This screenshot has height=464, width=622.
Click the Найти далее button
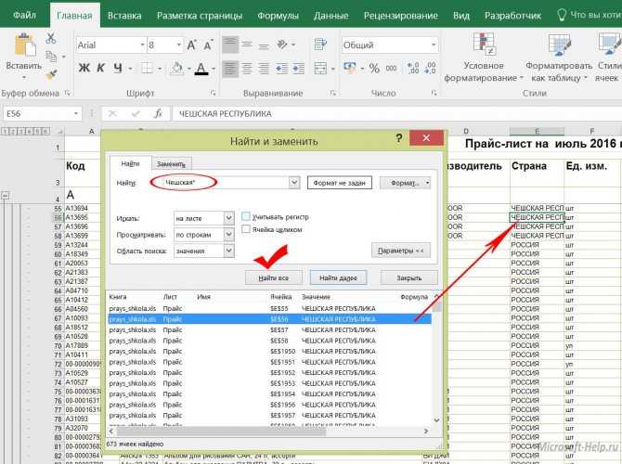(338, 277)
